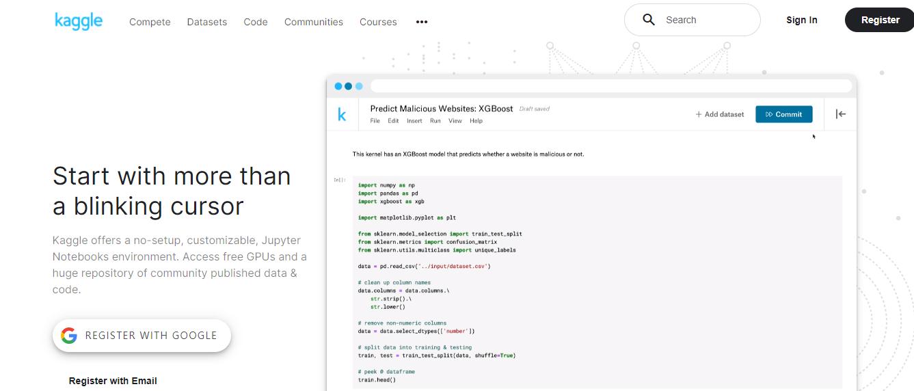Click the light blue window dot
This screenshot has width=914, height=391.
pyautogui.click(x=359, y=86)
